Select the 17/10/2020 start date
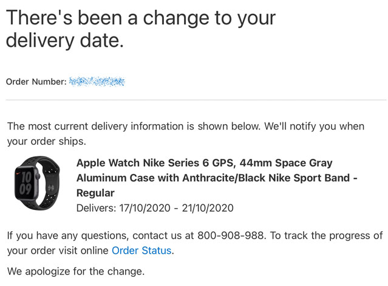388x286 pixels. 145,208
